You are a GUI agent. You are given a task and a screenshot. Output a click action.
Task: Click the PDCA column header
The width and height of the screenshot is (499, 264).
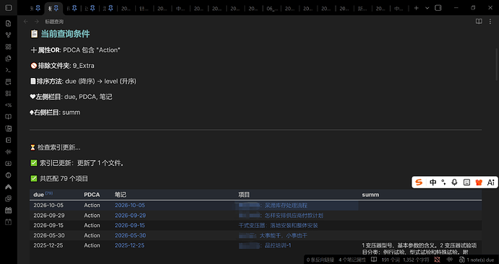click(92, 195)
